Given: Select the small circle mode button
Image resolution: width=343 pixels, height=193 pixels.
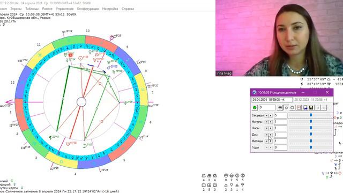Looking at the screenshot, I should (x=286, y=107).
